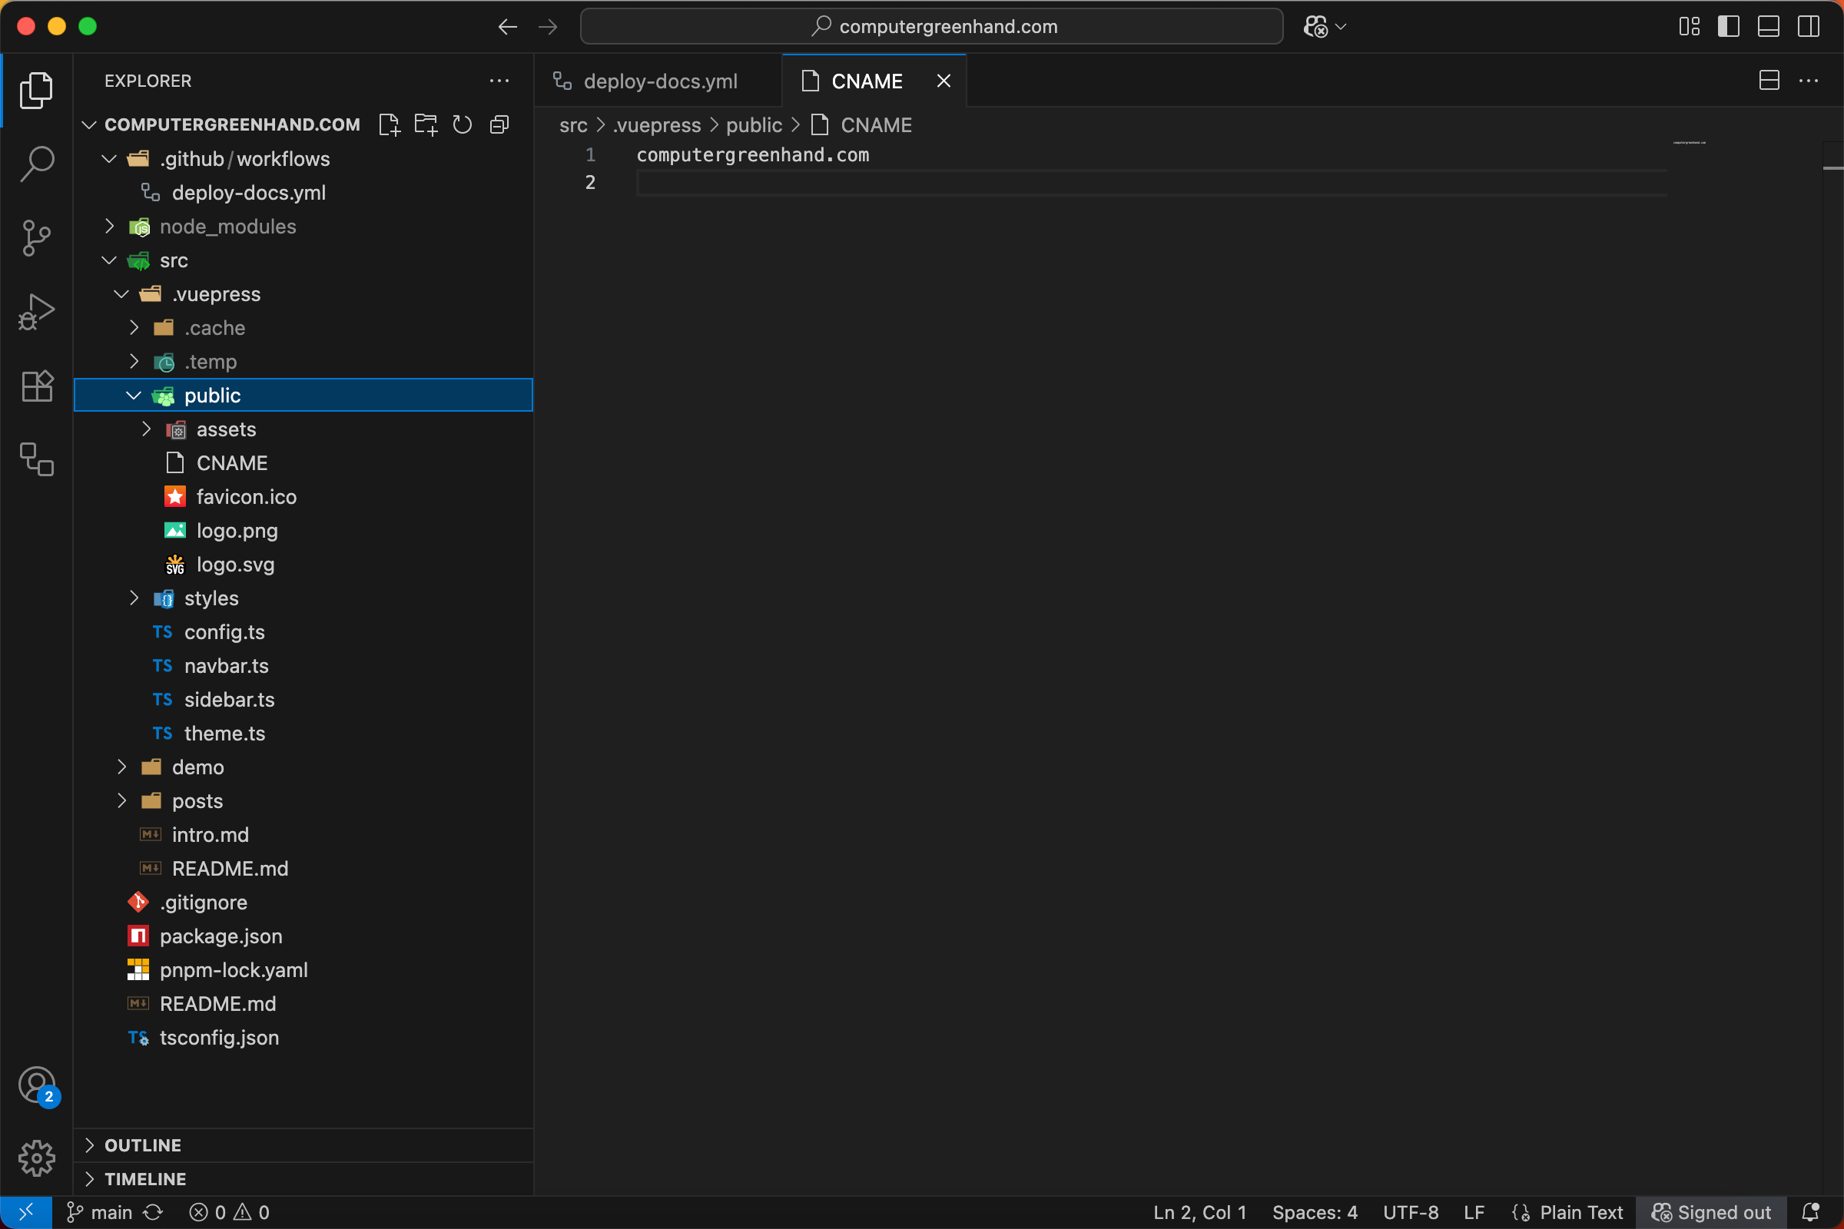Open explorer Views and More Actions menu
The image size is (1844, 1229).
(x=499, y=81)
